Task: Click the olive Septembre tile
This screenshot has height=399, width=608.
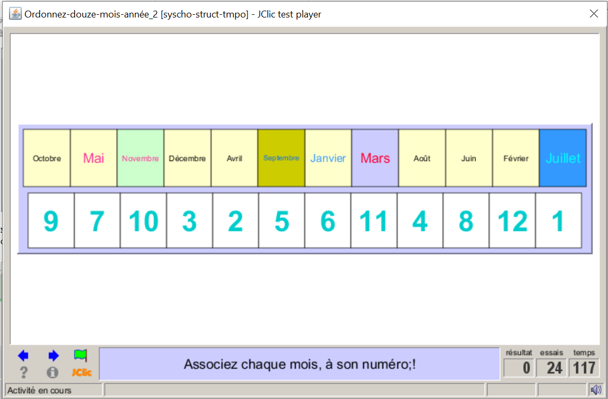Action: (281, 158)
